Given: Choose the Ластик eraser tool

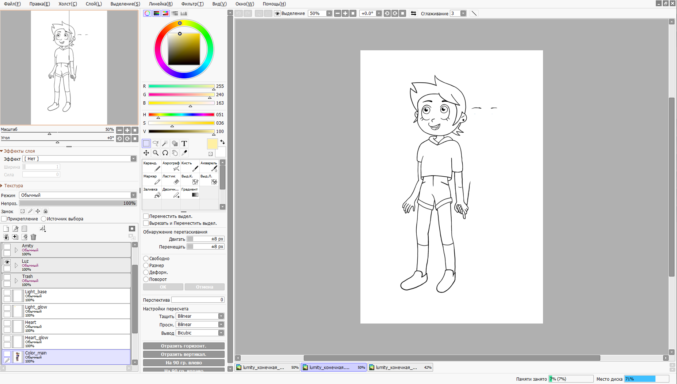Looking at the screenshot, I should tap(171, 179).
